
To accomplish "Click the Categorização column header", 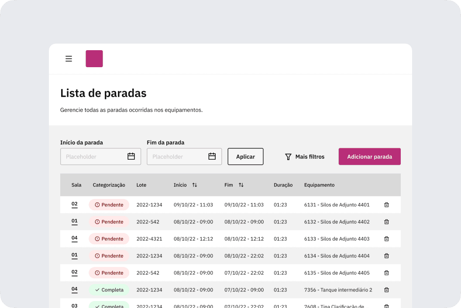I will pos(109,185).
